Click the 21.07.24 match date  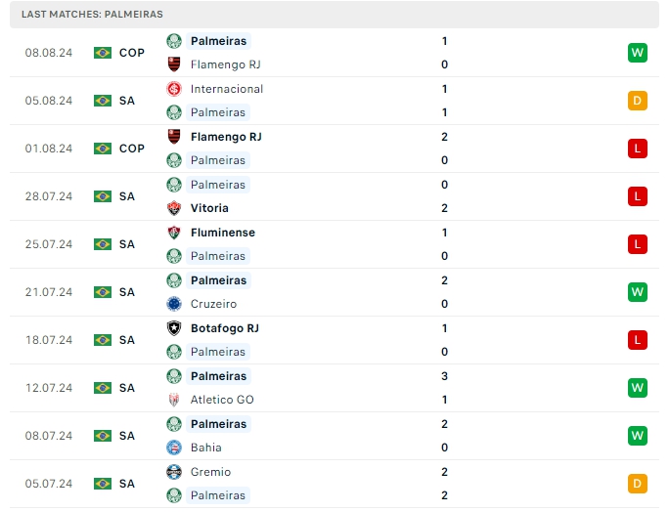49,292
